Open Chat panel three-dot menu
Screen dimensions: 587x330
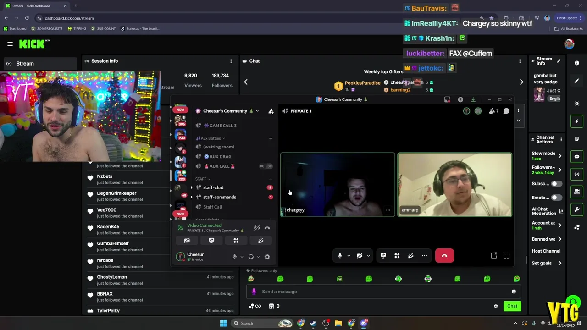pos(520,61)
